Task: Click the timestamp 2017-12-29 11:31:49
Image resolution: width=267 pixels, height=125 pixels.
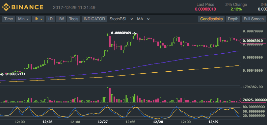Action: (x=74, y=8)
